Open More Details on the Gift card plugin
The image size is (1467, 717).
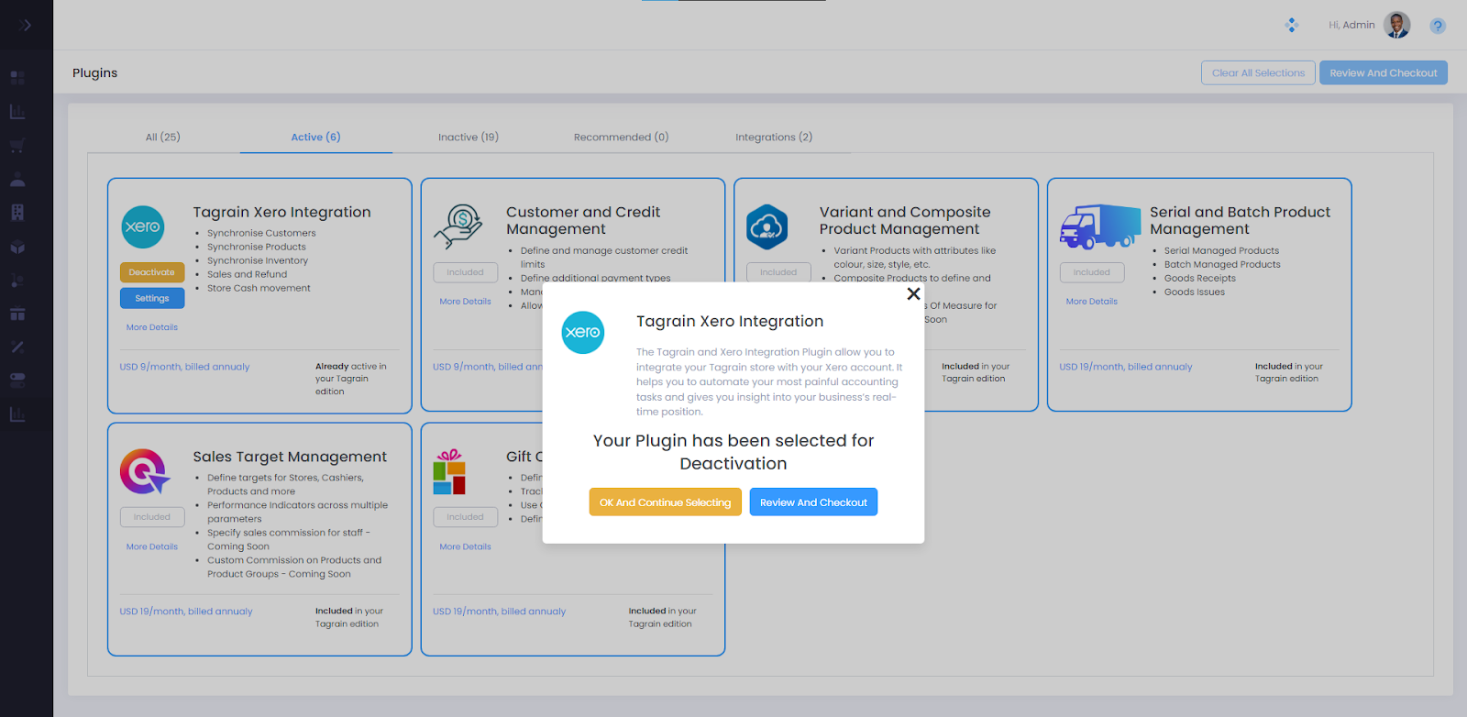tap(465, 546)
